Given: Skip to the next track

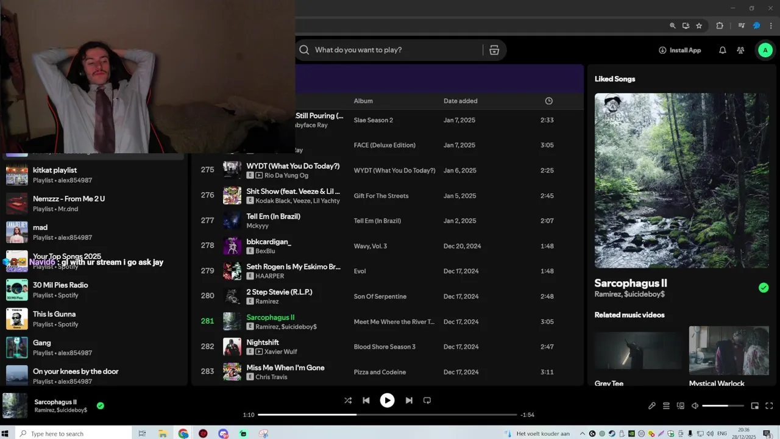Looking at the screenshot, I should [x=409, y=401].
